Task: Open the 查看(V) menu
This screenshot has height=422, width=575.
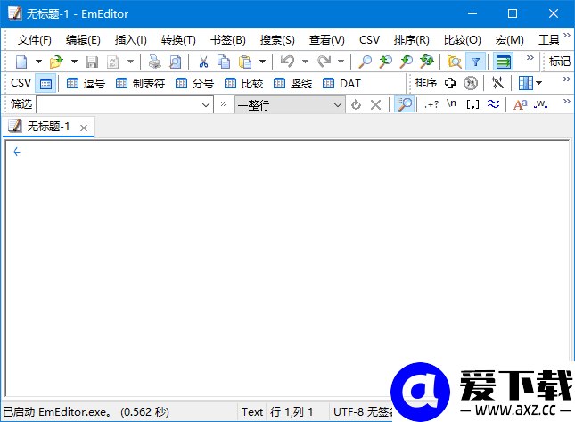Action: click(x=327, y=39)
